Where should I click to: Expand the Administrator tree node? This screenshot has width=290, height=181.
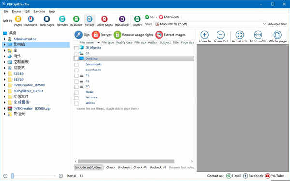click(x=5, y=39)
